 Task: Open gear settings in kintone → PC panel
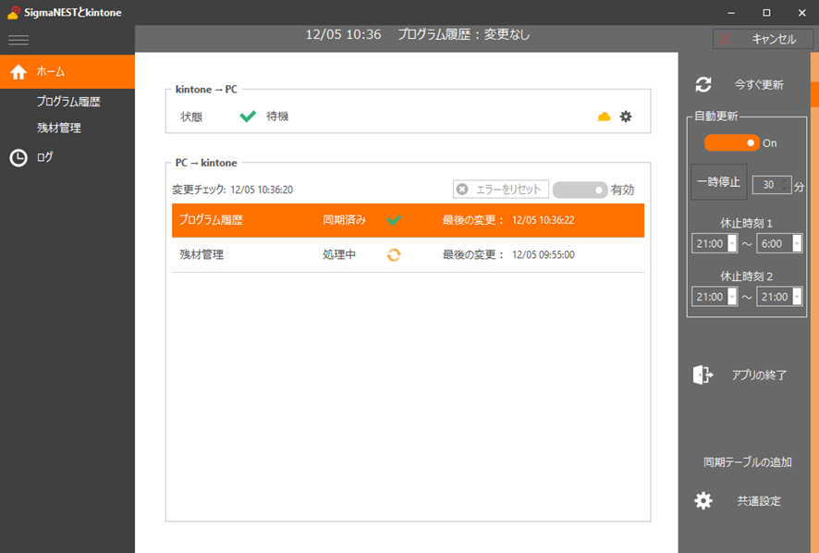[x=626, y=117]
